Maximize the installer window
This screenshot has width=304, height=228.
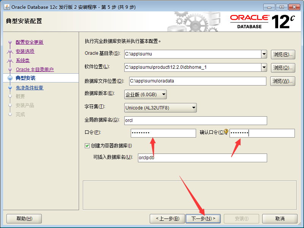pyautogui.click(x=282, y=7)
